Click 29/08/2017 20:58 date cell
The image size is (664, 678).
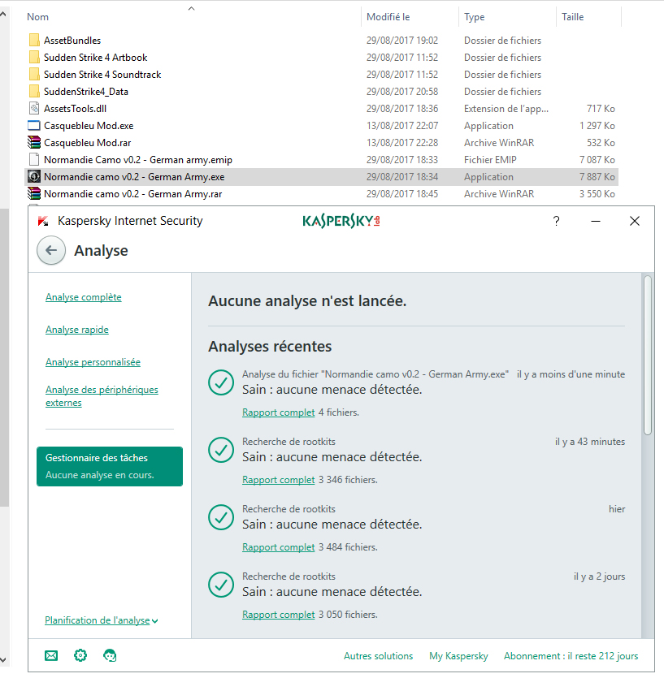[402, 91]
